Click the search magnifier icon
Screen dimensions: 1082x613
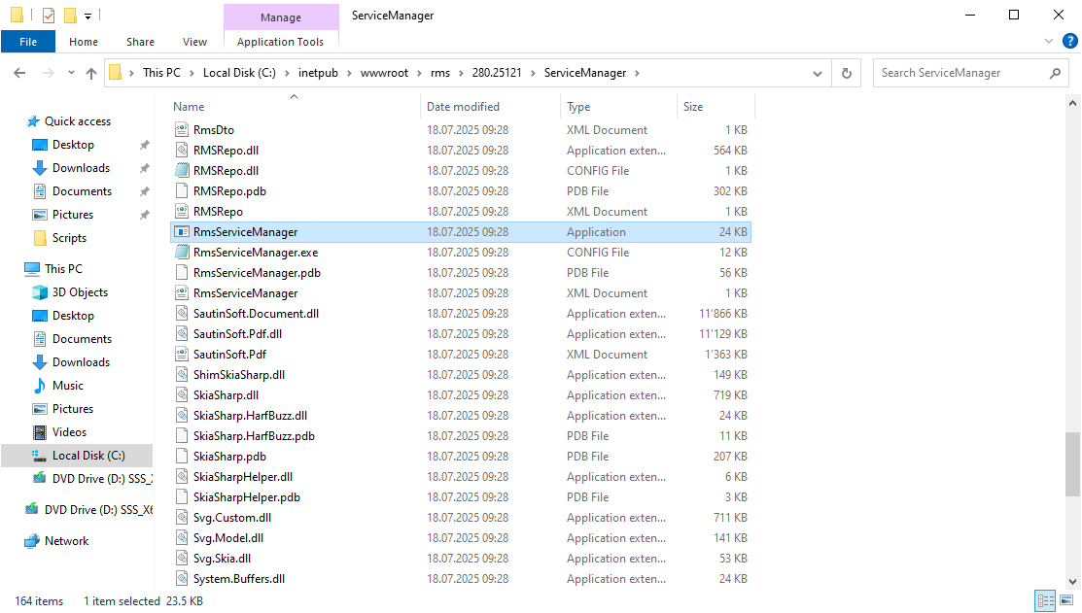coord(1055,73)
